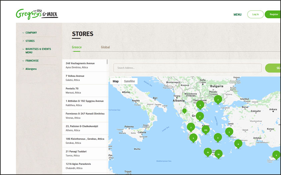Viewport: 281px width, 175px height.
Task: Select the Cyprus cluster marker labeled 5
Action: [276, 155]
